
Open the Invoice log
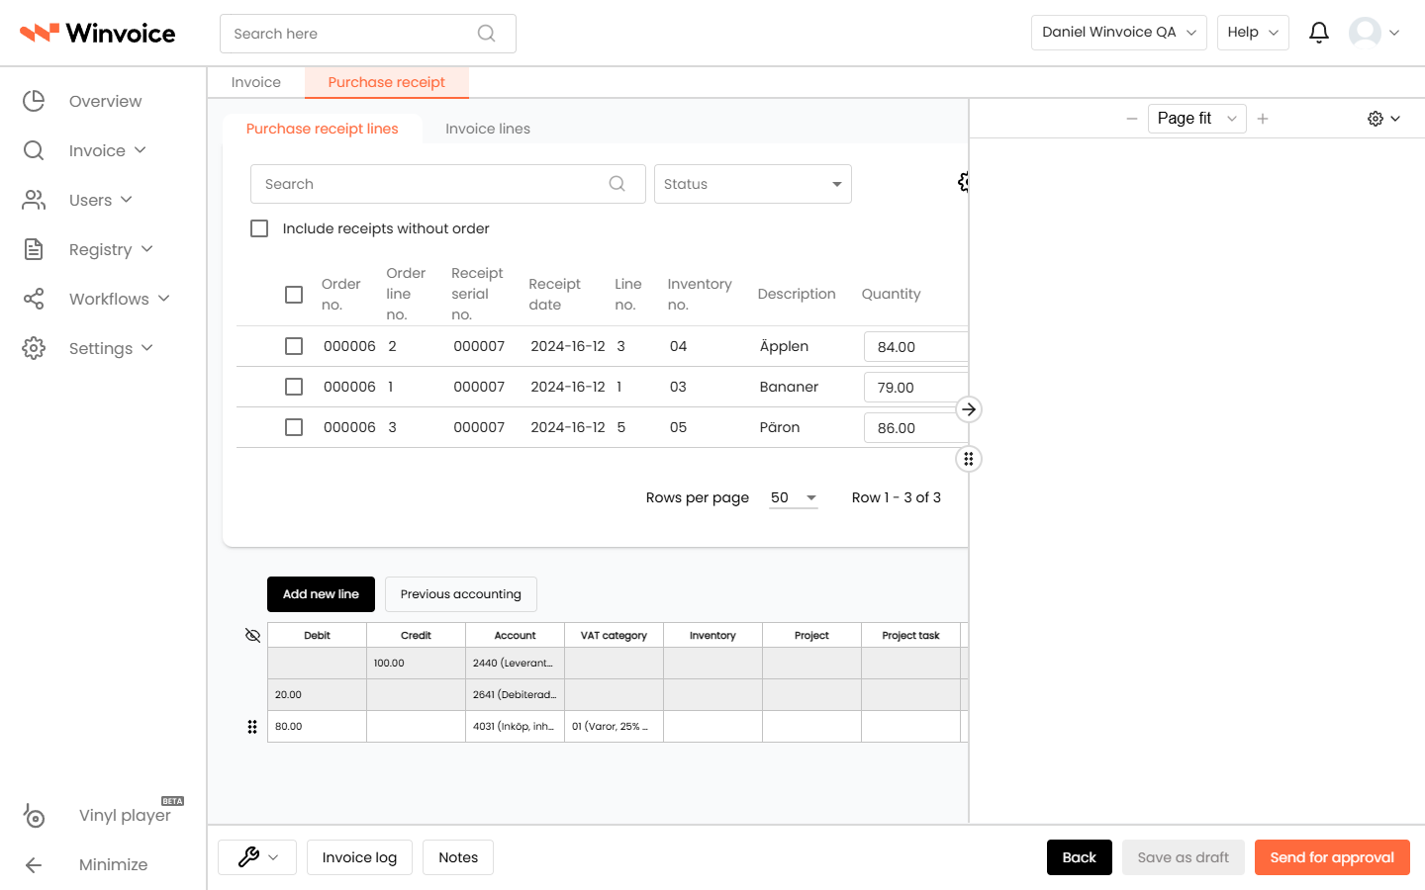pos(359,857)
